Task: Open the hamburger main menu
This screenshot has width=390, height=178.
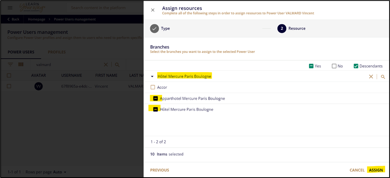Action: (10, 8)
